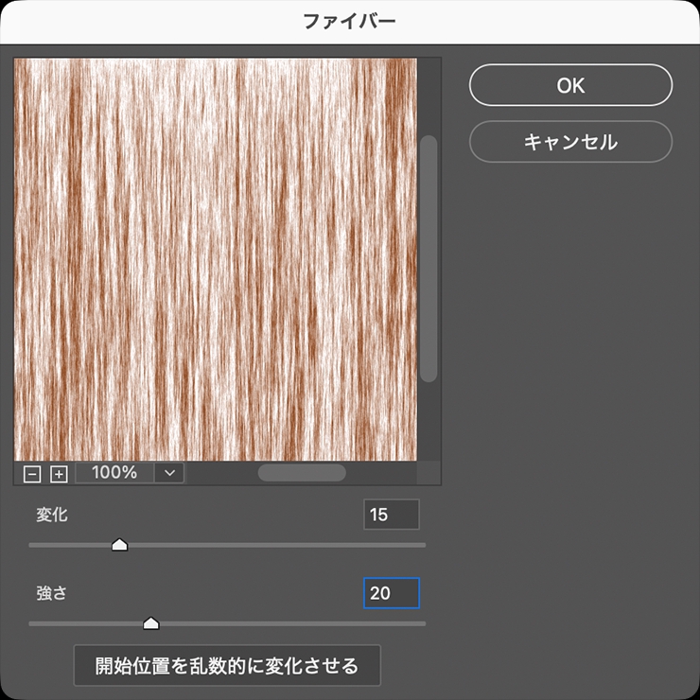This screenshot has height=700, width=700.
Task: Click the 変化 label text
Action: pyautogui.click(x=52, y=516)
